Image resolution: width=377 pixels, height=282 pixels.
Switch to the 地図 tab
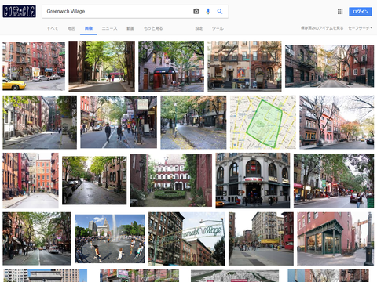[x=71, y=28]
